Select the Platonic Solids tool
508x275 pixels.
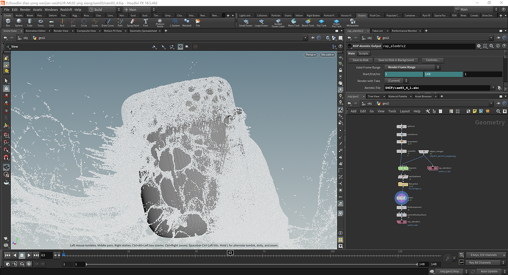tap(160, 23)
